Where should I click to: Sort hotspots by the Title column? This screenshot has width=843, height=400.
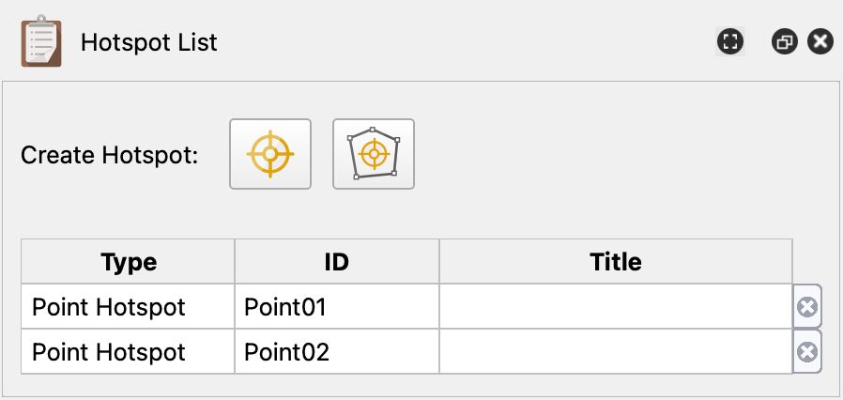tap(615, 261)
